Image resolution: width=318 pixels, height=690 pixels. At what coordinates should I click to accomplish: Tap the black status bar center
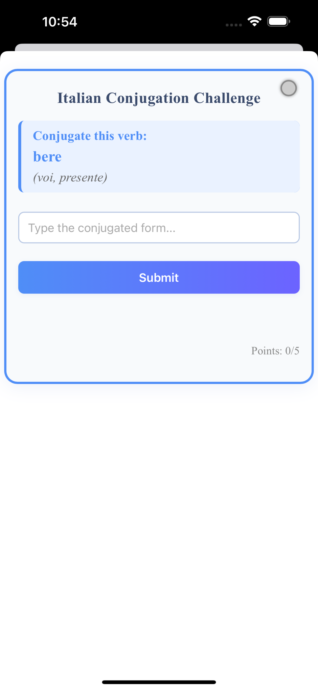click(x=159, y=21)
